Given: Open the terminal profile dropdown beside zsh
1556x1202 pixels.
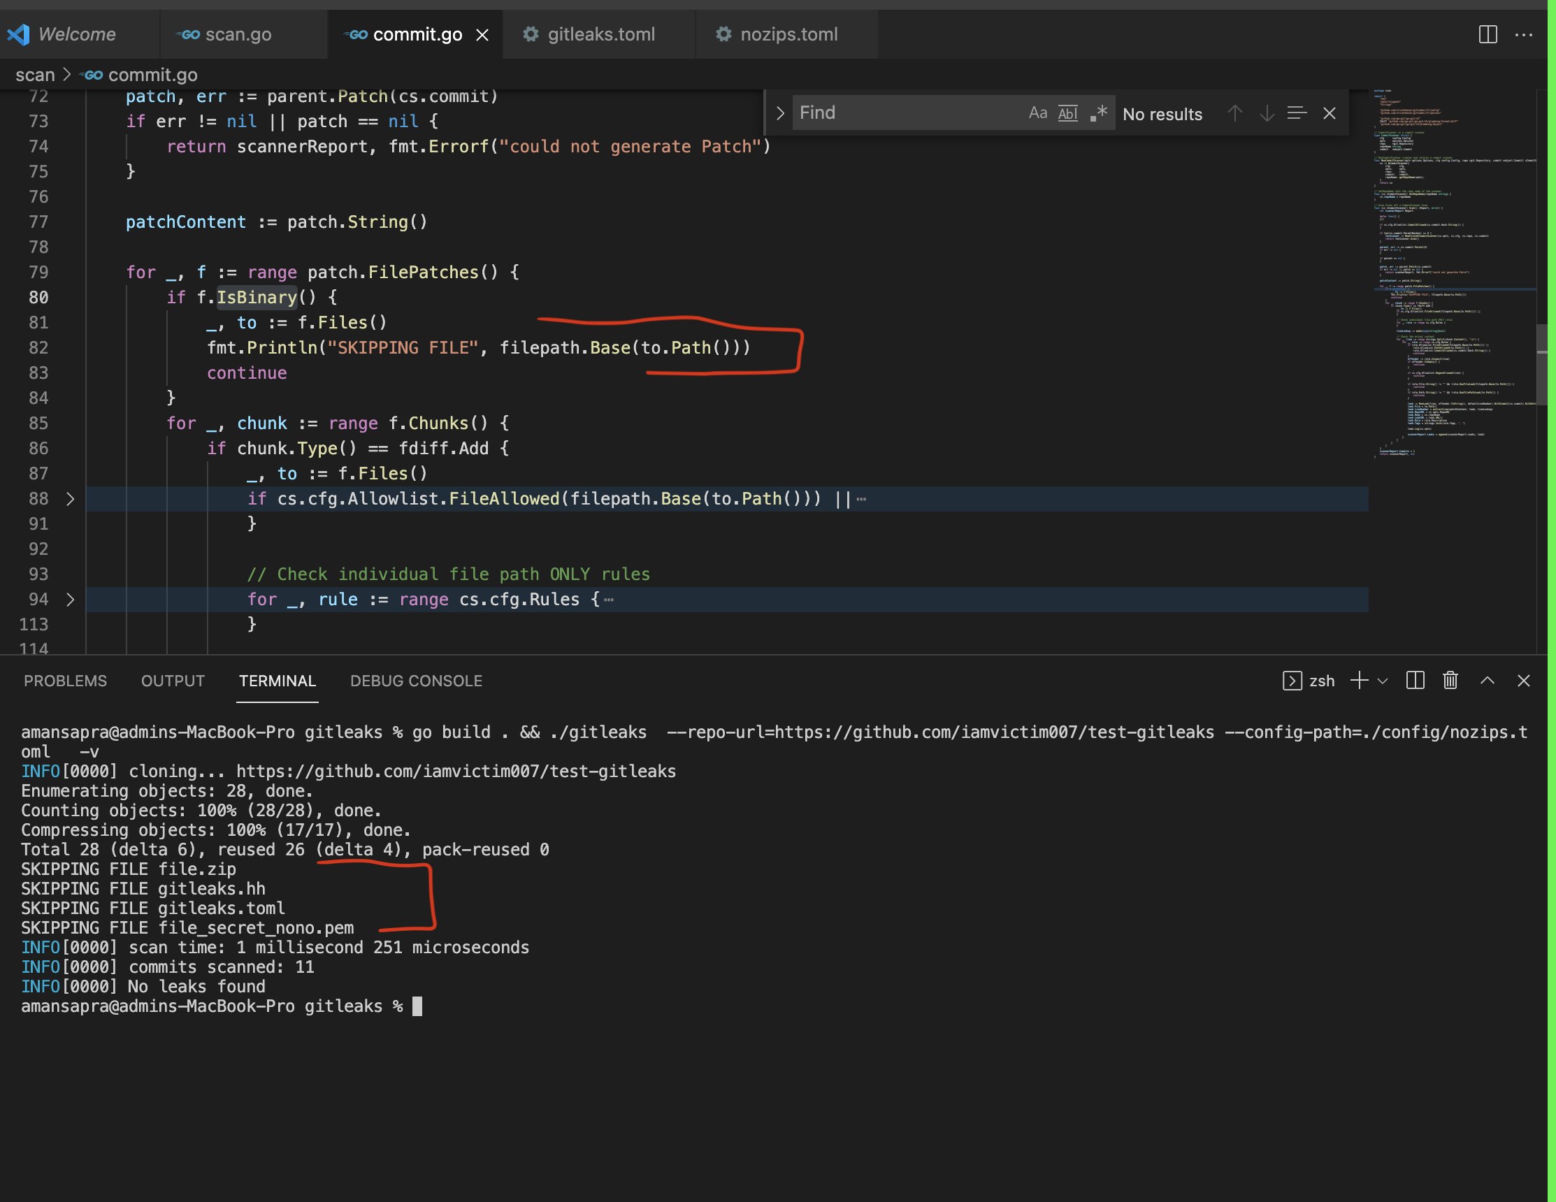Looking at the screenshot, I should click(x=1383, y=681).
